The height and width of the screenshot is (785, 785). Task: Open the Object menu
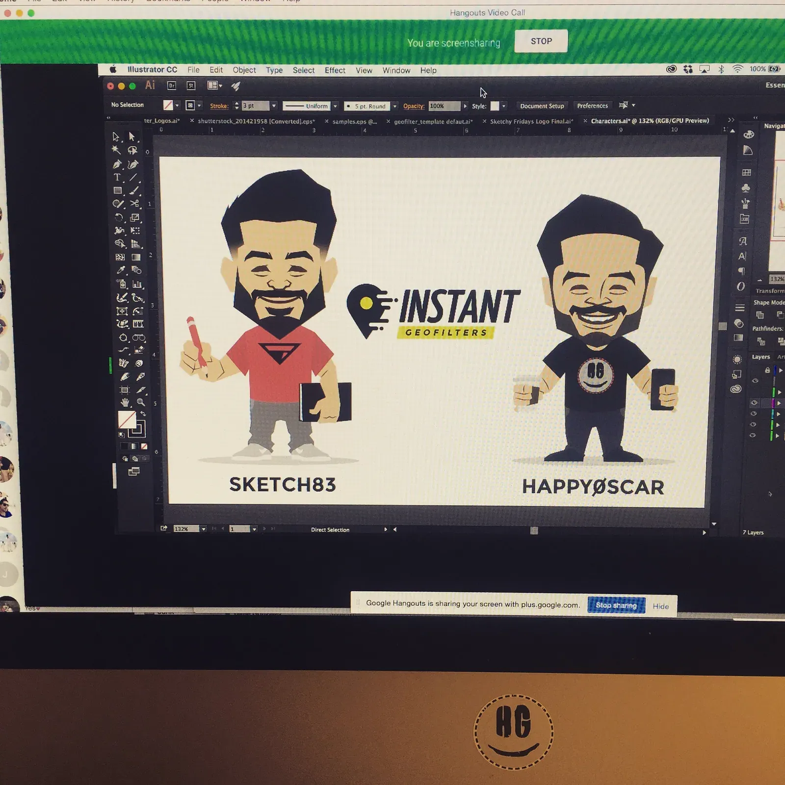click(244, 70)
